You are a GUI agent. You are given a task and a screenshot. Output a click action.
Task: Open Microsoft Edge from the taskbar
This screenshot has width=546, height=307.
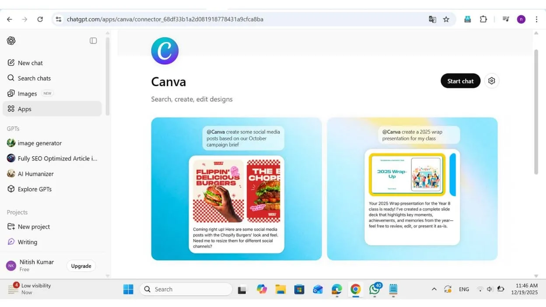(337, 289)
